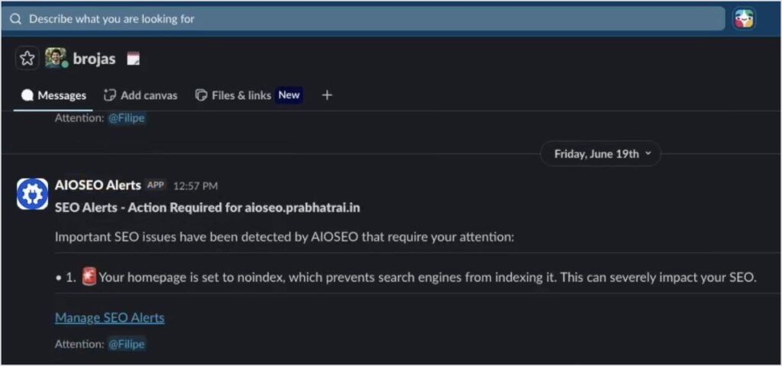Open the colorful Slack AI icon
This screenshot has height=366, width=782.
744,19
